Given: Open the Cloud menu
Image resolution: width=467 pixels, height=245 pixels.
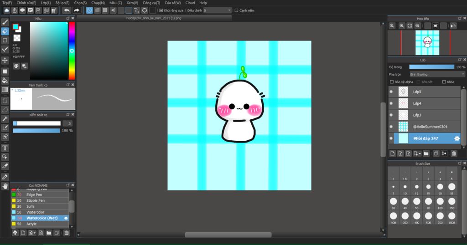Looking at the screenshot, I should click(x=190, y=3).
